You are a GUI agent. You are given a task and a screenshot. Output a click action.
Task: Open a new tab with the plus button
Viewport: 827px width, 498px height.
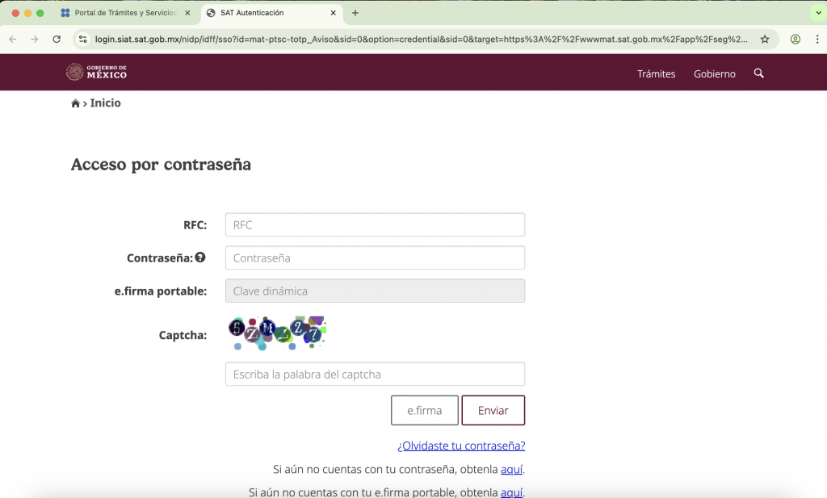(x=355, y=13)
